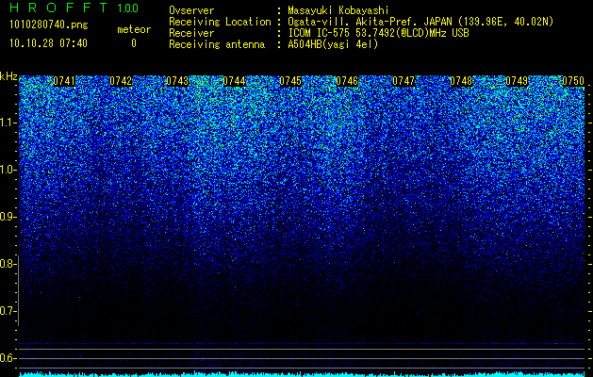The image size is (593, 377).
Task: Select the date stamp 10.10.28 07:40
Action: click(48, 43)
